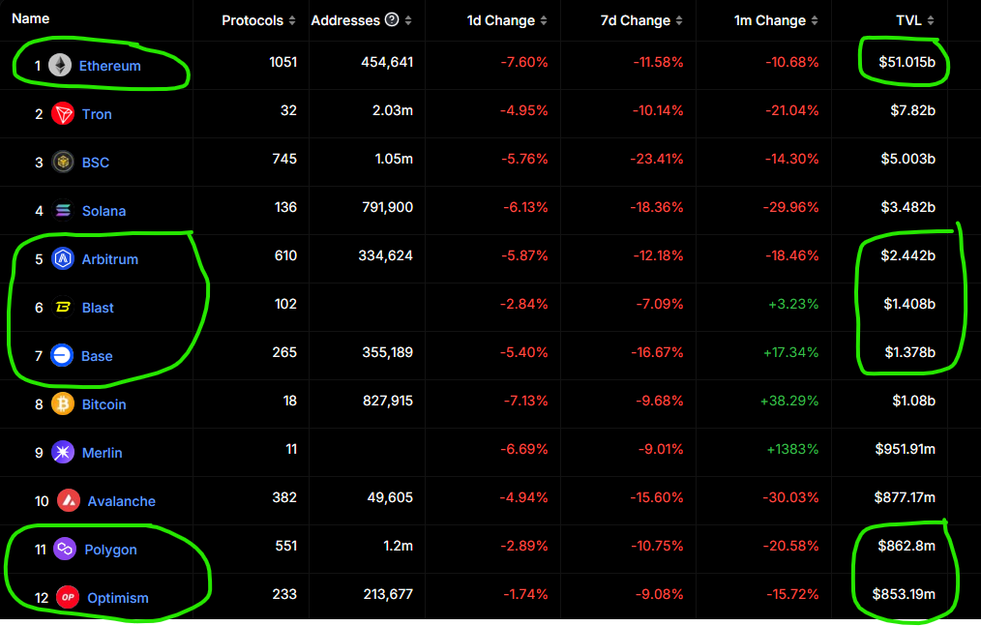This screenshot has width=981, height=626.
Task: Click the Polygon chain logo icon
Action: [x=65, y=549]
